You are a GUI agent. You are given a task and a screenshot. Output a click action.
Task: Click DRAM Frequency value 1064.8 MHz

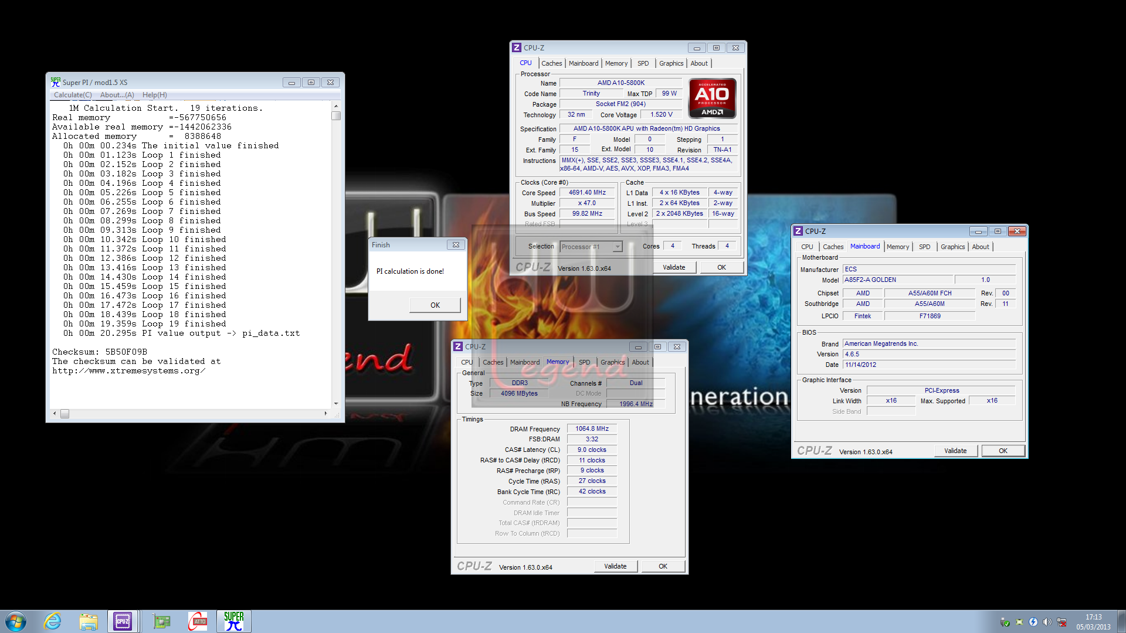[592, 429]
